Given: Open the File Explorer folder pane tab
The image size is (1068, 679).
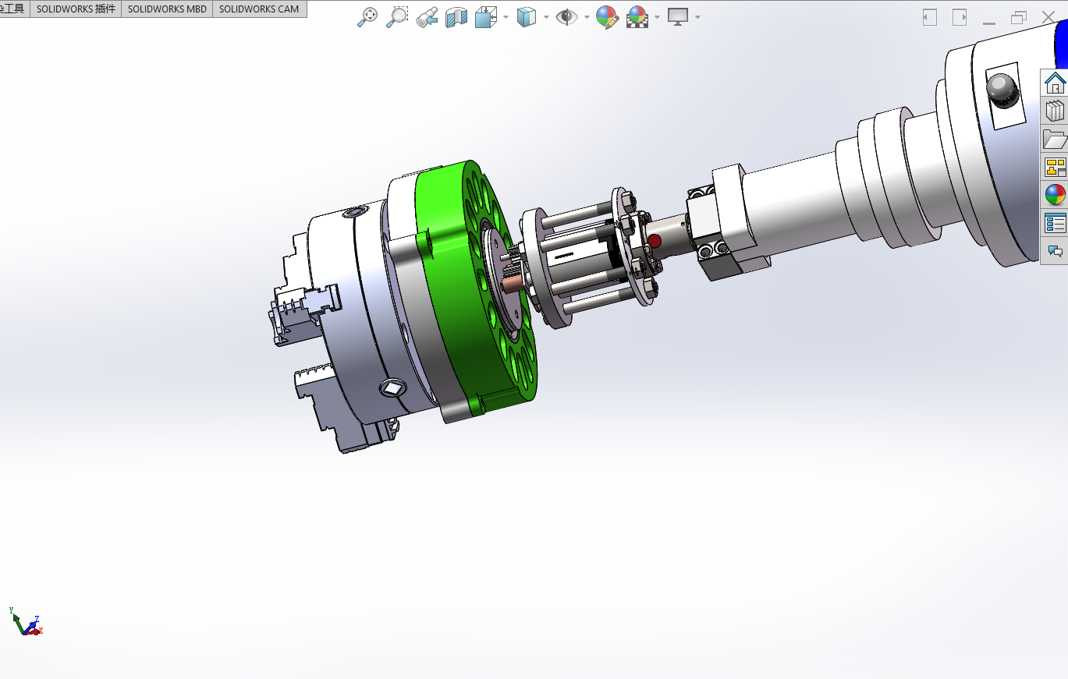Looking at the screenshot, I should pos(1056,140).
